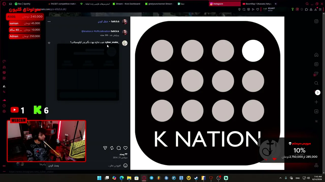Open Messages icon in the right sidebar

(316, 74)
